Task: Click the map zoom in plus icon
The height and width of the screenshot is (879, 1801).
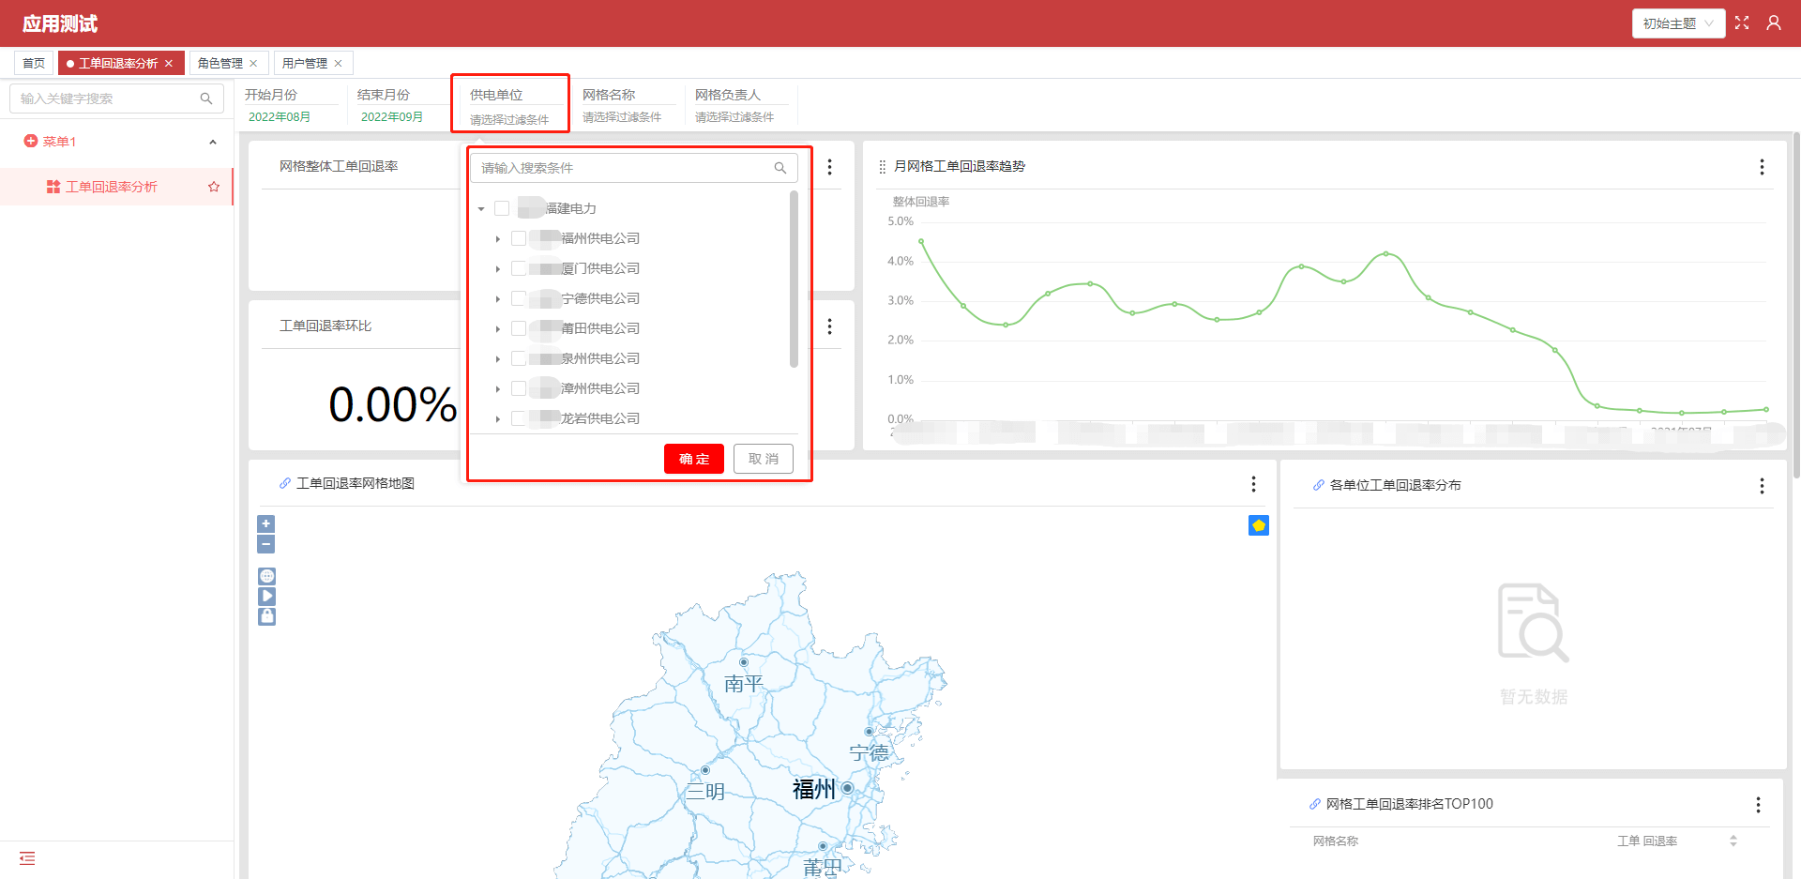Action: pos(266,523)
